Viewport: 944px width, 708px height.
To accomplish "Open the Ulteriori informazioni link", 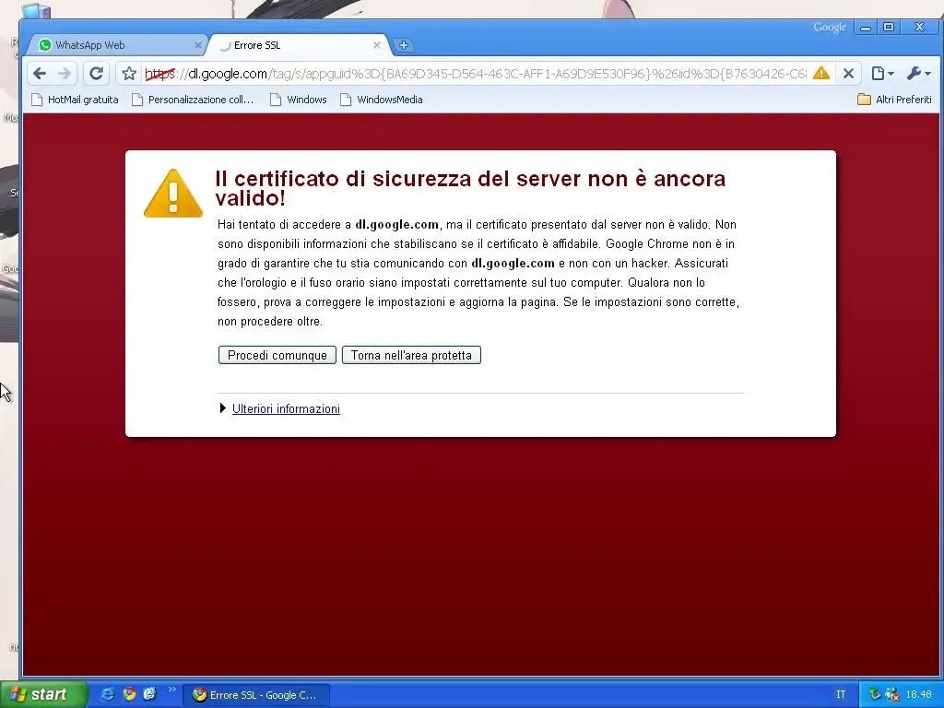I will point(286,408).
